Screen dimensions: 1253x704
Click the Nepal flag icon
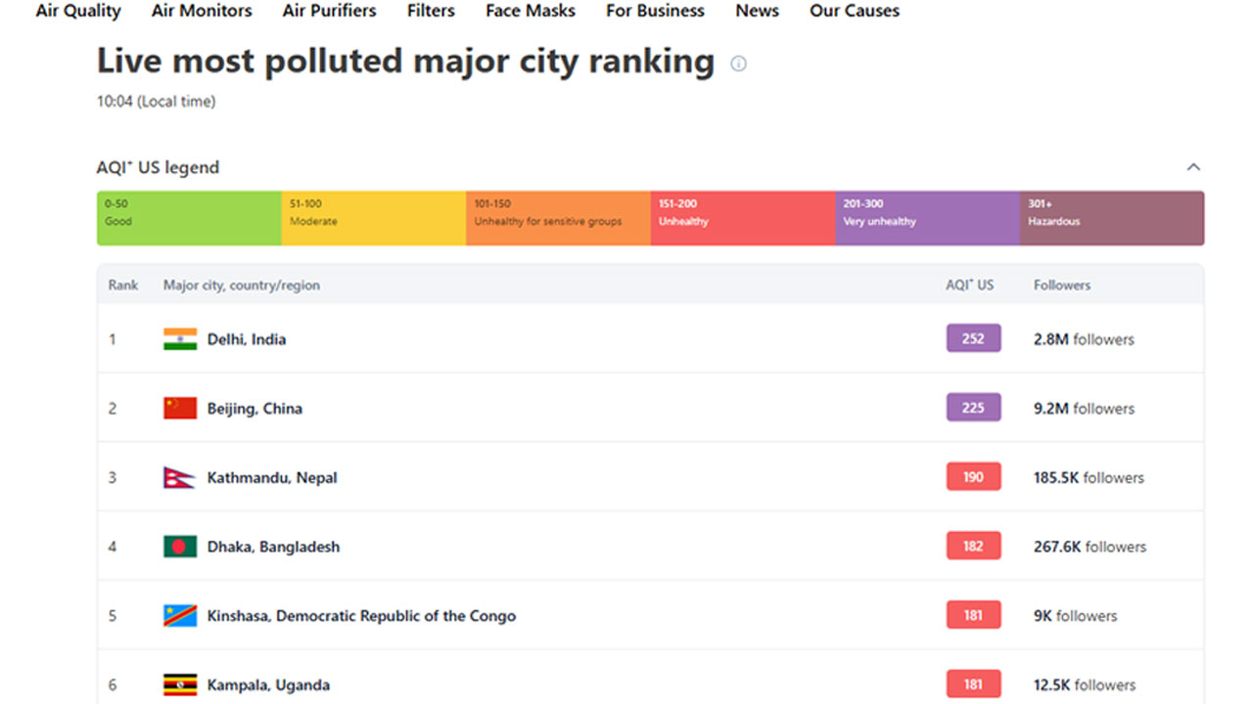[x=179, y=478]
